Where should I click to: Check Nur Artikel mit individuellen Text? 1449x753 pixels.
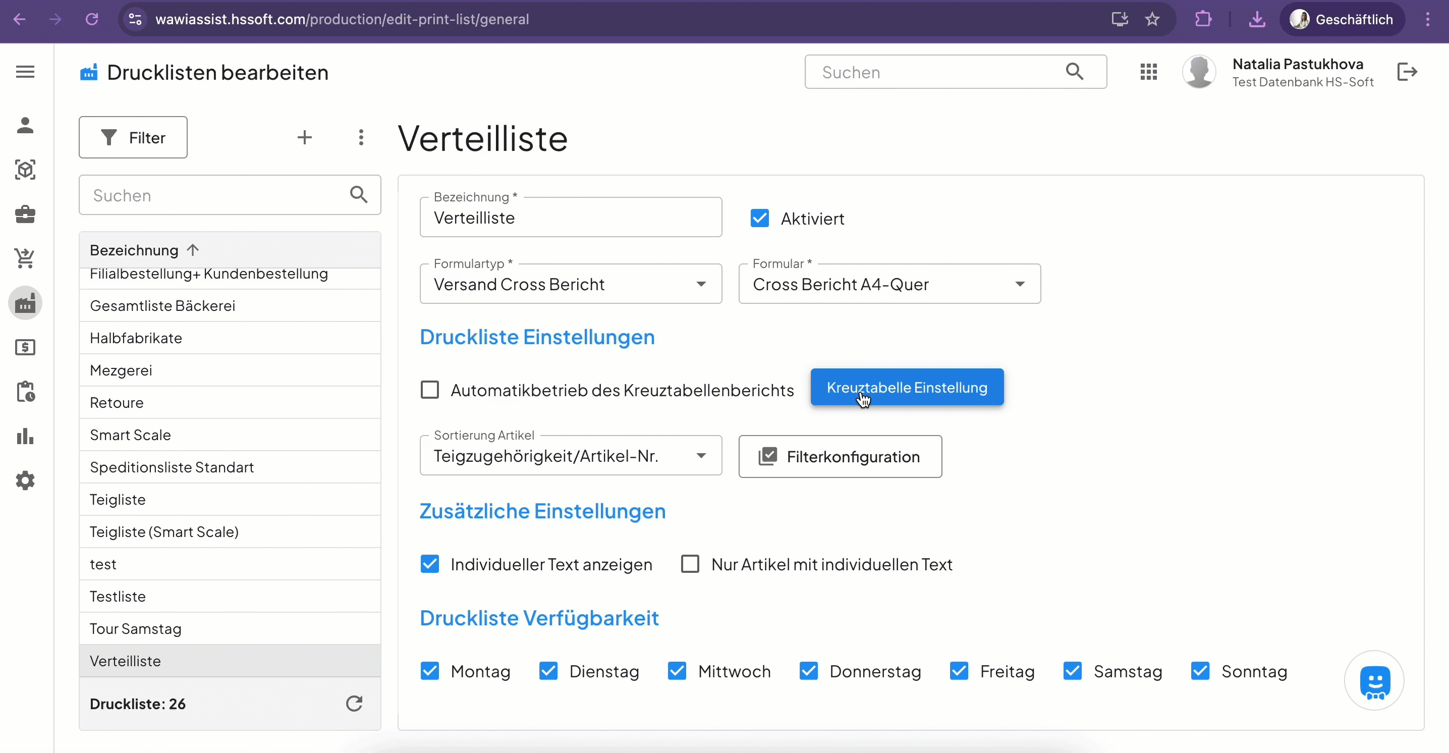point(690,564)
